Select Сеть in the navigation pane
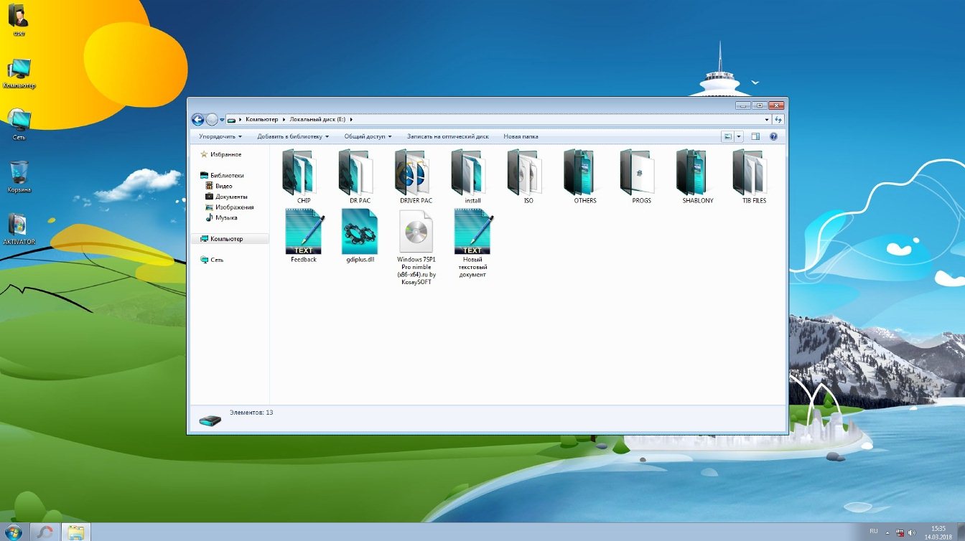The width and height of the screenshot is (965, 541). [x=217, y=260]
